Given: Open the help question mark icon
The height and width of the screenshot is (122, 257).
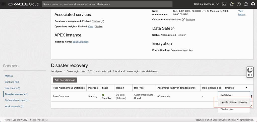Looking at the screenshot, I should click(x=239, y=4).
